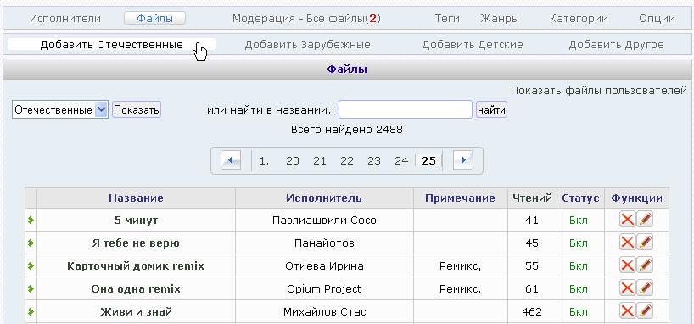Expand the green arrow beside "5 минут"
This screenshot has width=694, height=324.
point(31,220)
